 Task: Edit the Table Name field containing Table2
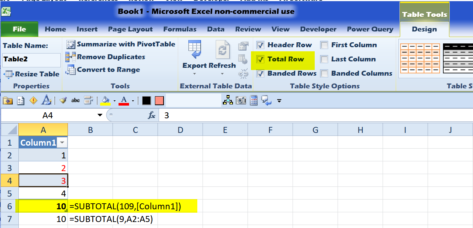point(32,59)
